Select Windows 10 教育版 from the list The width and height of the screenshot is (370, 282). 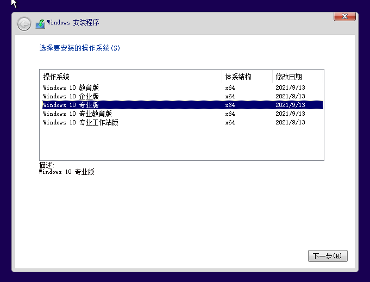[71, 87]
